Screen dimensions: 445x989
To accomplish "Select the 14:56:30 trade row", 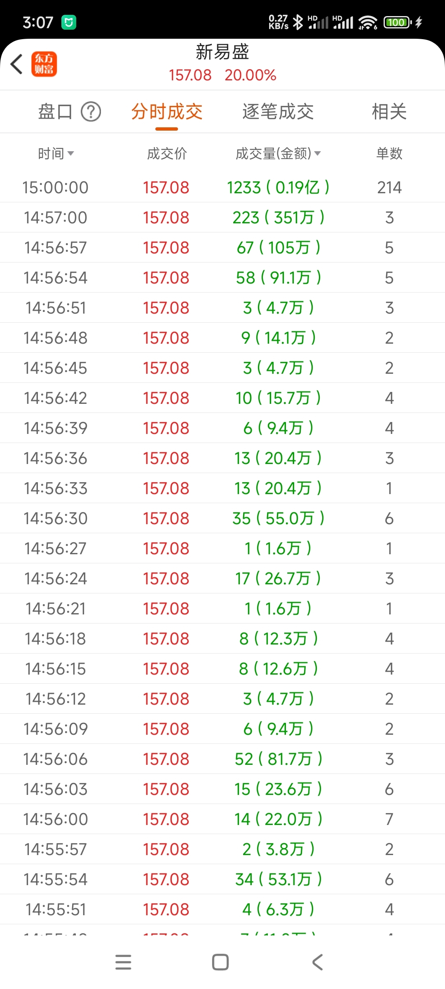I will pos(222,518).
